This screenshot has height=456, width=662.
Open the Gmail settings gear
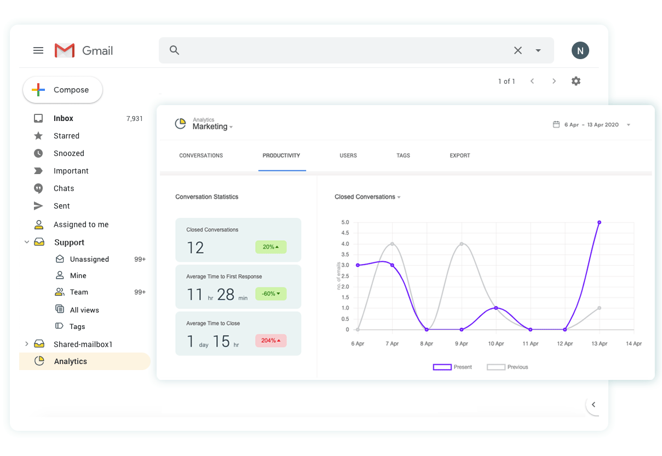tap(575, 81)
